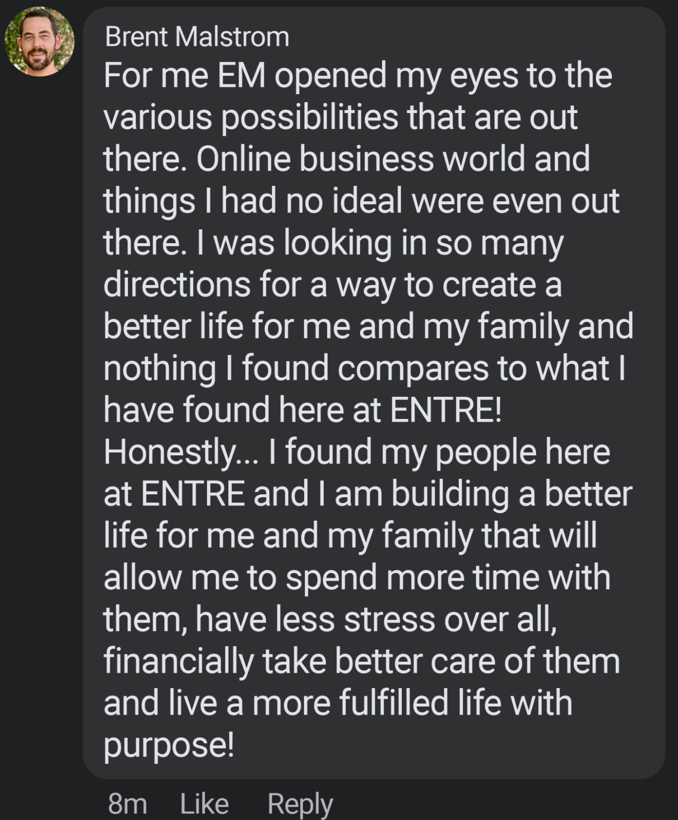Click 'ENTRE!' with the exclamation mark
This screenshot has height=820, width=678.
pos(446,410)
